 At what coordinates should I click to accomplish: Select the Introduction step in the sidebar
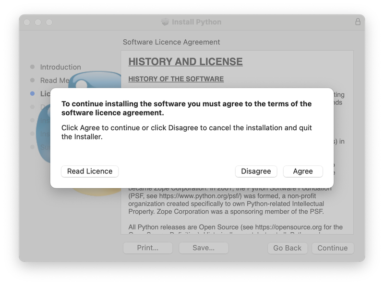tap(60, 67)
